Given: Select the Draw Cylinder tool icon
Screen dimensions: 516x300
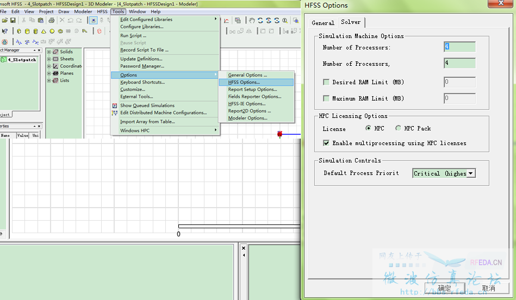Looking at the screenshot, I should coord(27,32).
